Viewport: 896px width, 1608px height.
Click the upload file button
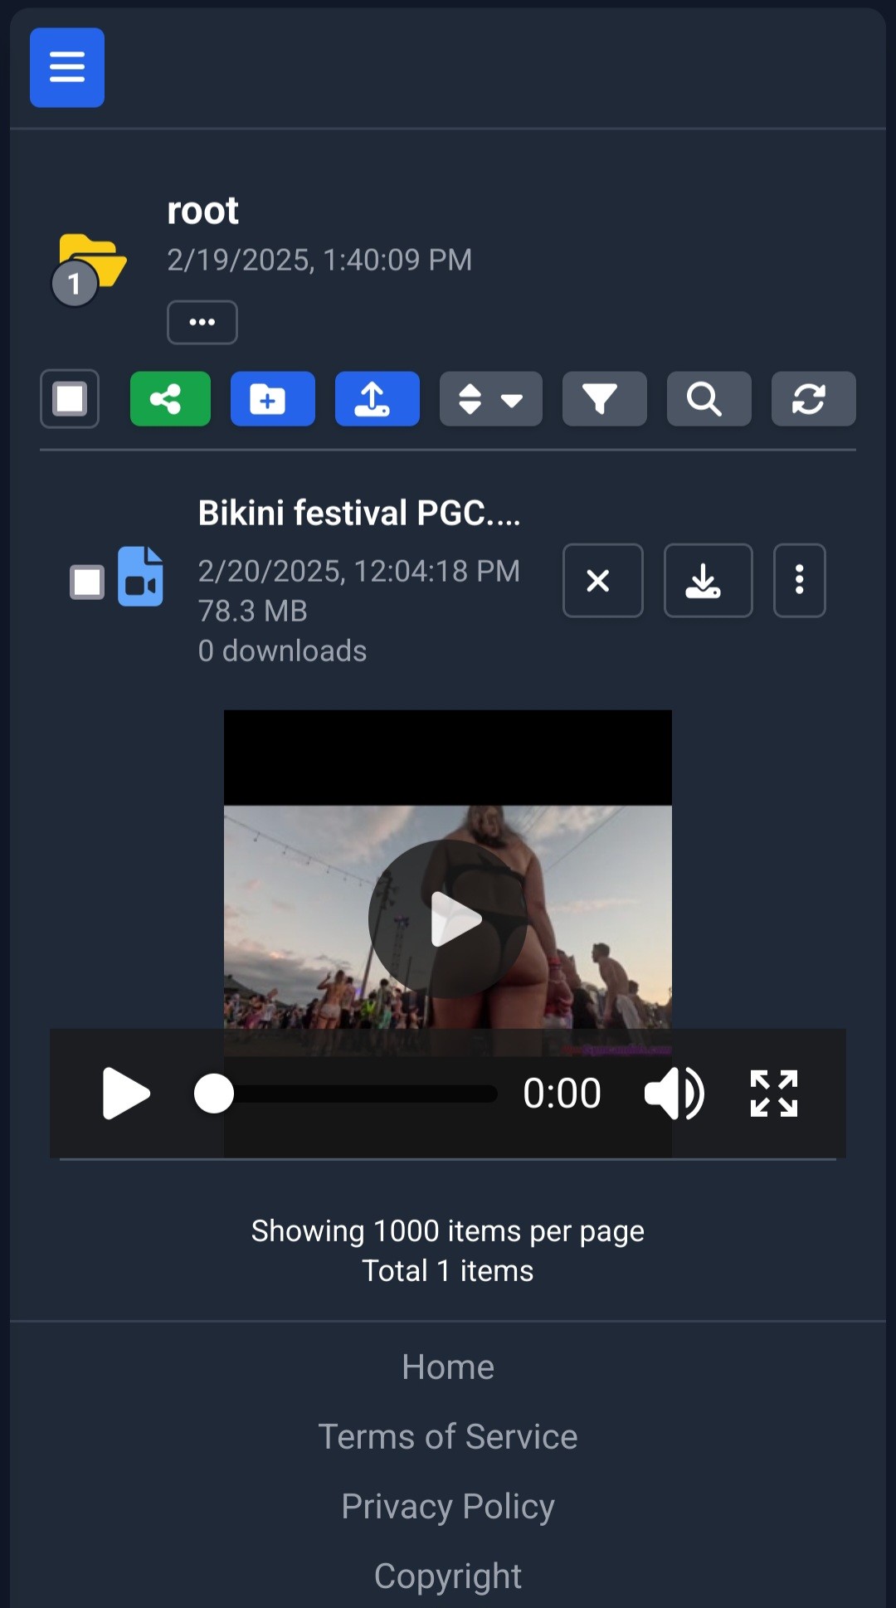(x=377, y=399)
